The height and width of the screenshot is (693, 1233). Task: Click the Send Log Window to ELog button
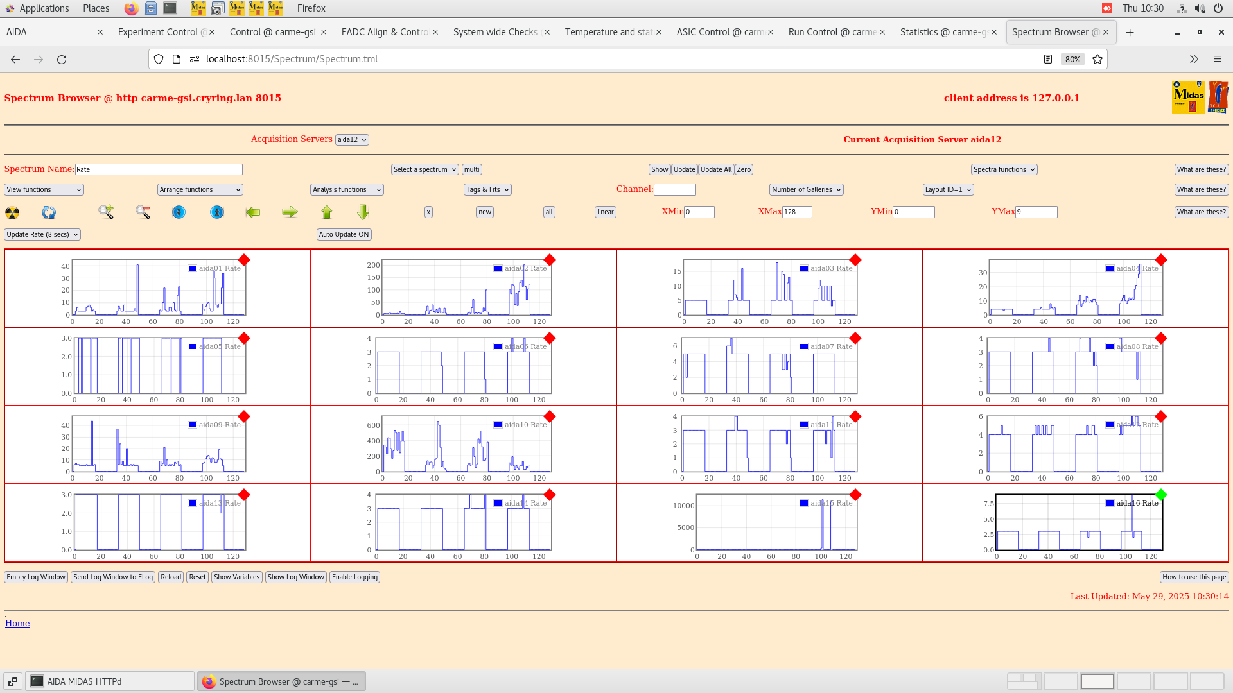click(113, 577)
